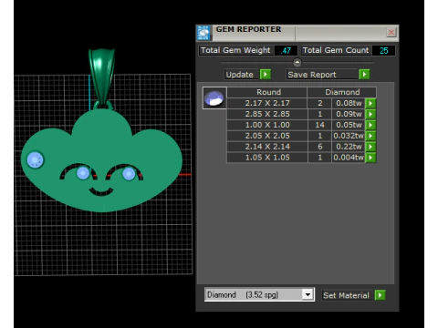Click the Total Gem Weight label
This screenshot has width=438, height=328.
pyautogui.click(x=235, y=50)
